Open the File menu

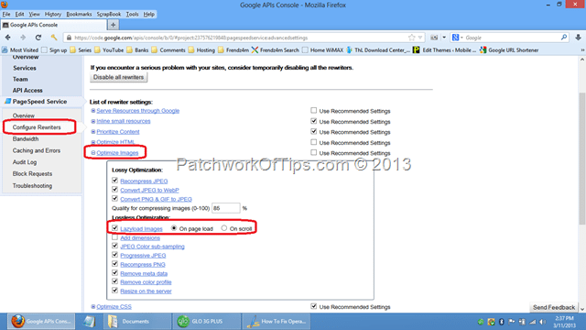click(x=6, y=15)
